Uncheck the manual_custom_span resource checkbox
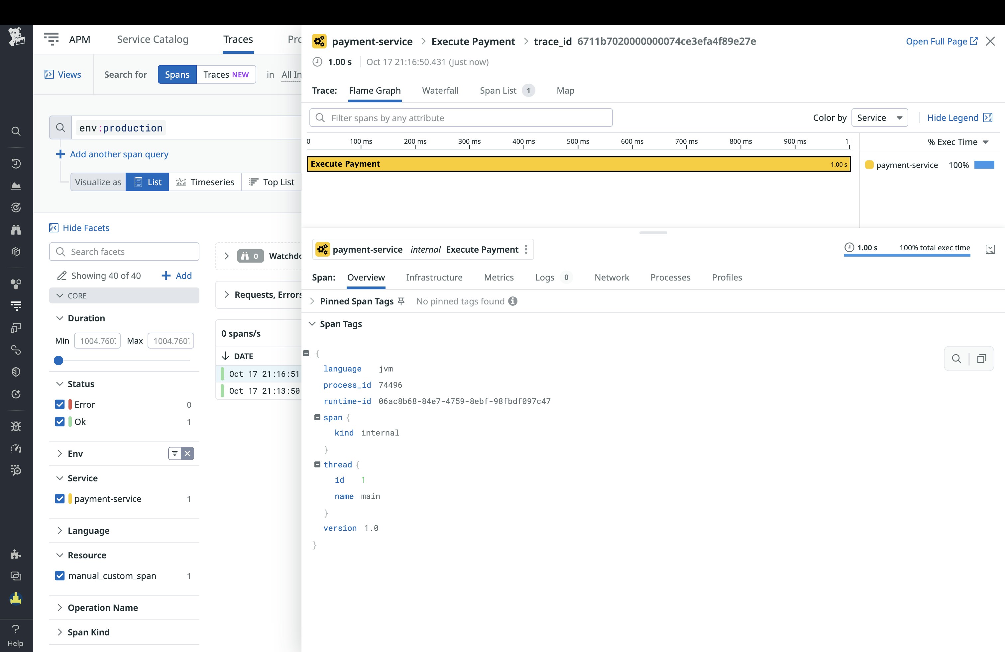 click(x=60, y=576)
